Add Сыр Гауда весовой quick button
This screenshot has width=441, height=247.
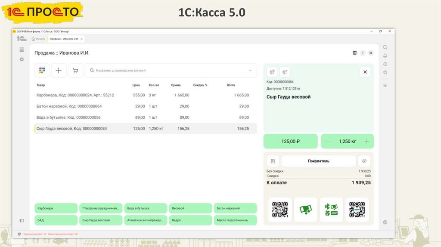101,220
